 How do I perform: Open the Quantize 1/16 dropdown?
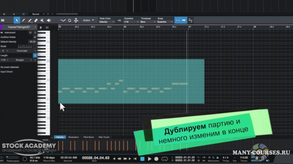(130, 22)
